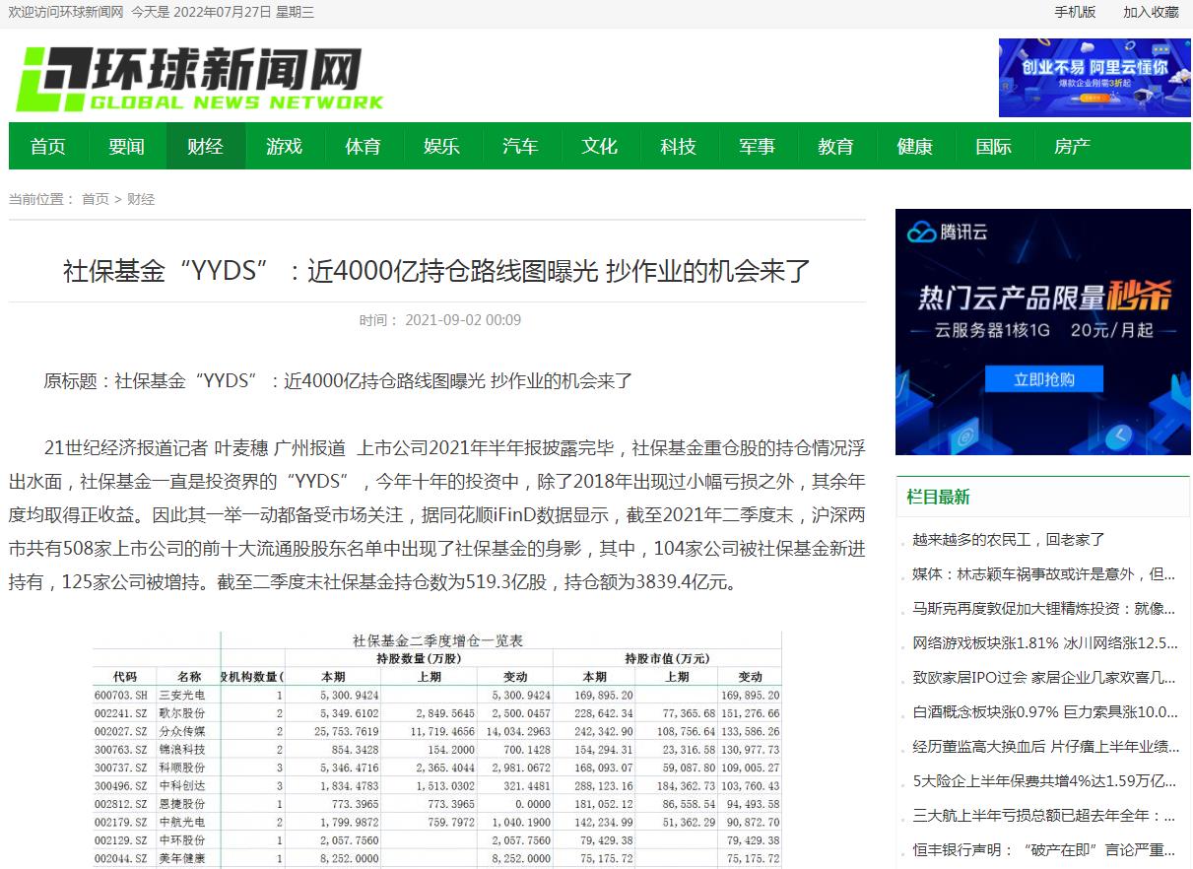This screenshot has height=869, width=1193.
Task: Open the 娱乐 navigation tab
Action: pyautogui.click(x=442, y=146)
